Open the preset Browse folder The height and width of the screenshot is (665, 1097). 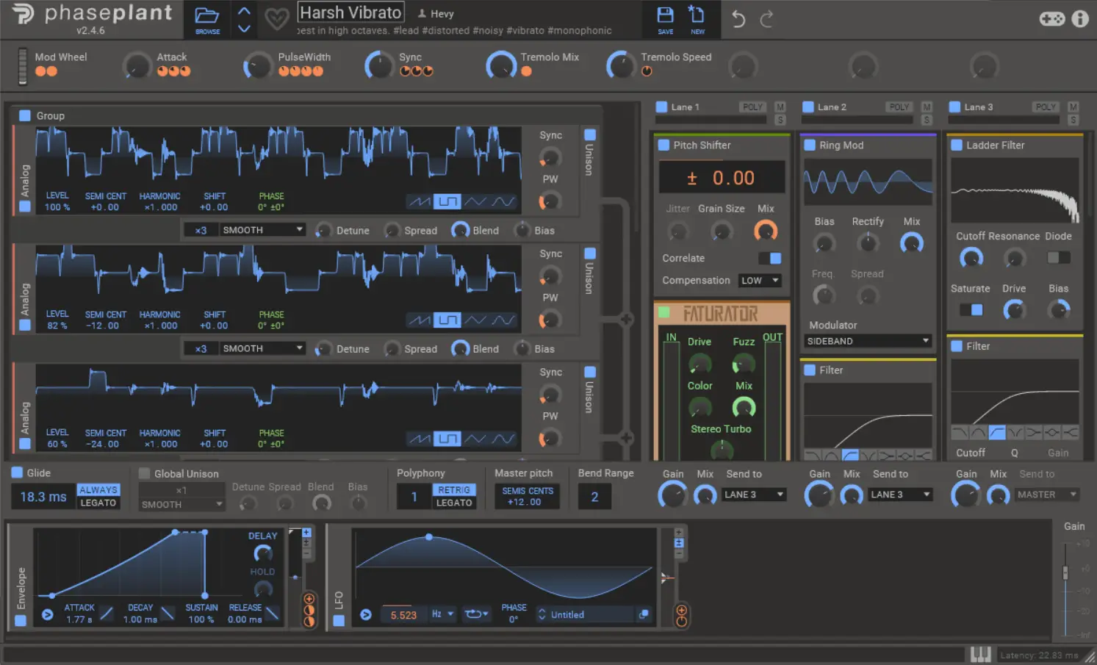[x=207, y=19]
